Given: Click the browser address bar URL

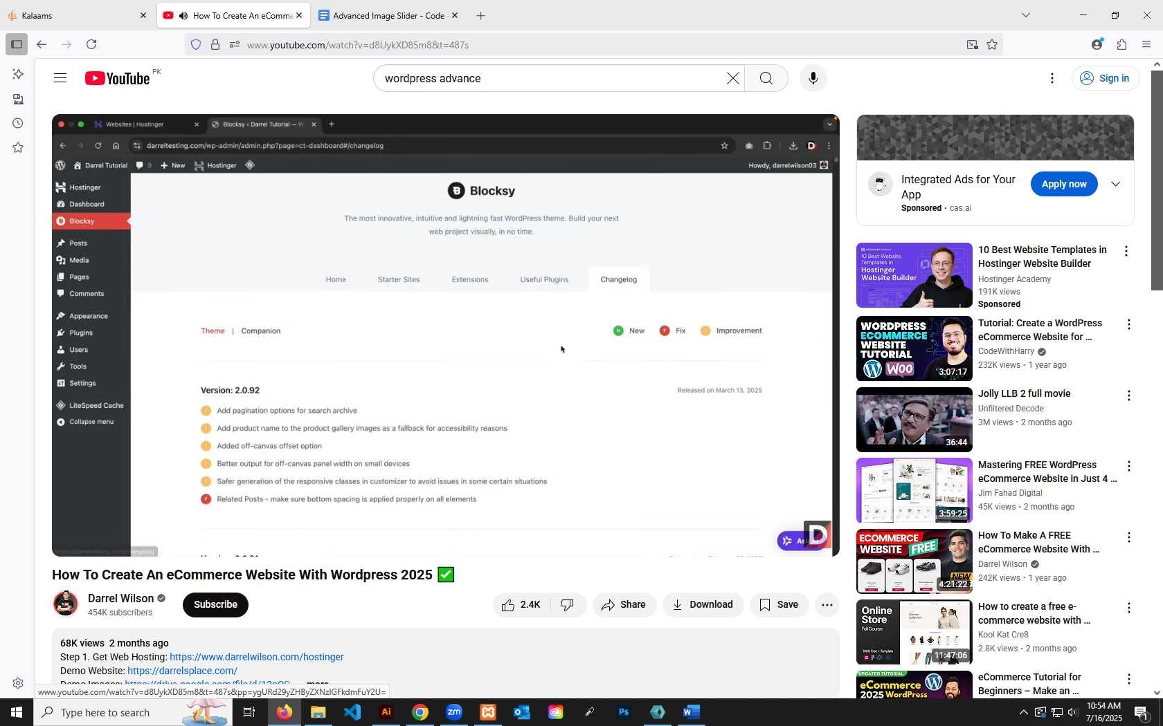Looking at the screenshot, I should pos(358,45).
